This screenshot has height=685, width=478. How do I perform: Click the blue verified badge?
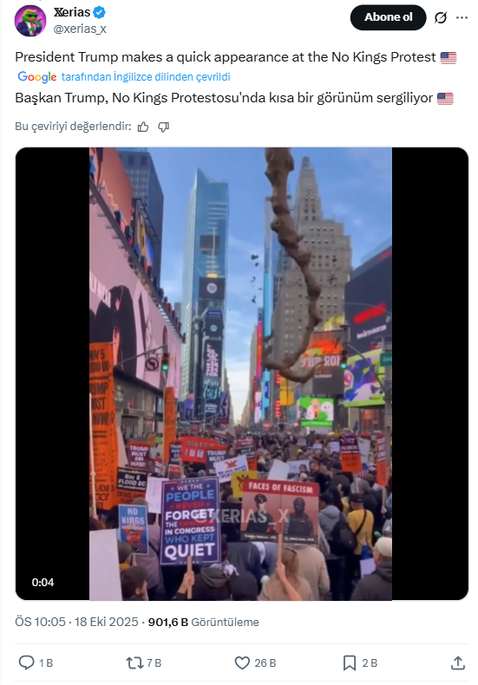(100, 13)
